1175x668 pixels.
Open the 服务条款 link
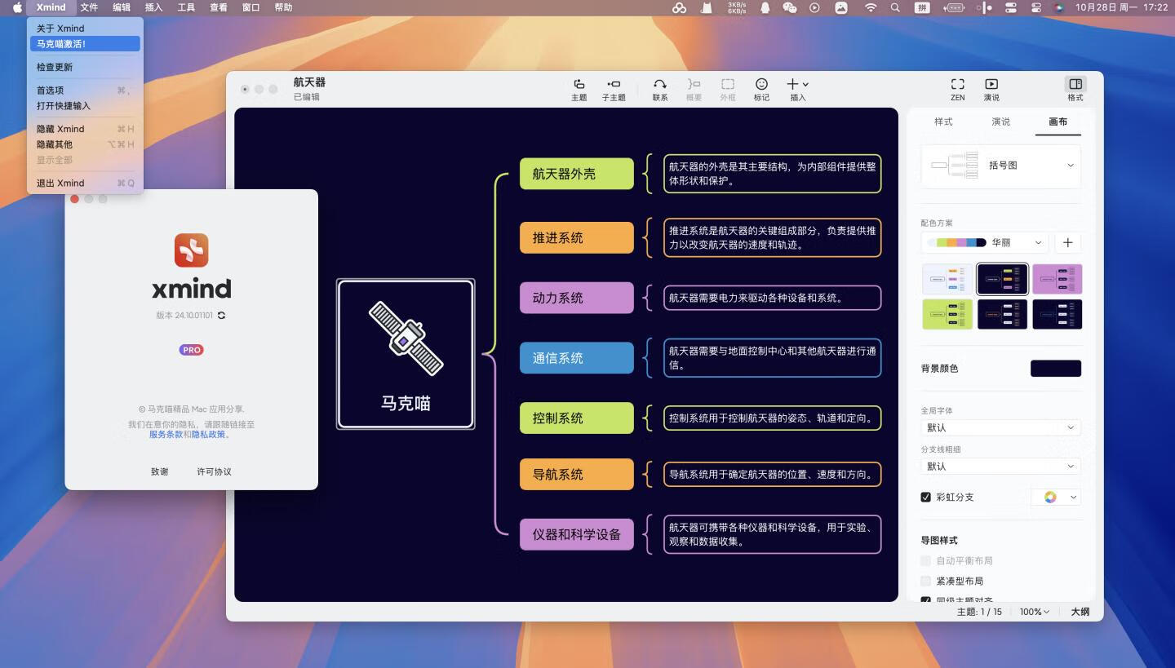coord(166,435)
